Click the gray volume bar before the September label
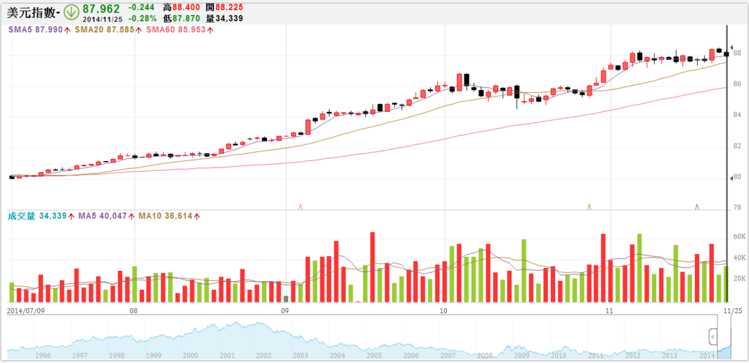749x363 pixels. (286, 299)
